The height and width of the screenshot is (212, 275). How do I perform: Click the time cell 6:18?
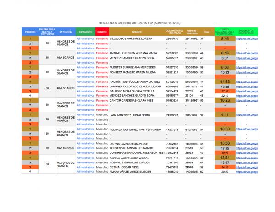click(225, 53)
